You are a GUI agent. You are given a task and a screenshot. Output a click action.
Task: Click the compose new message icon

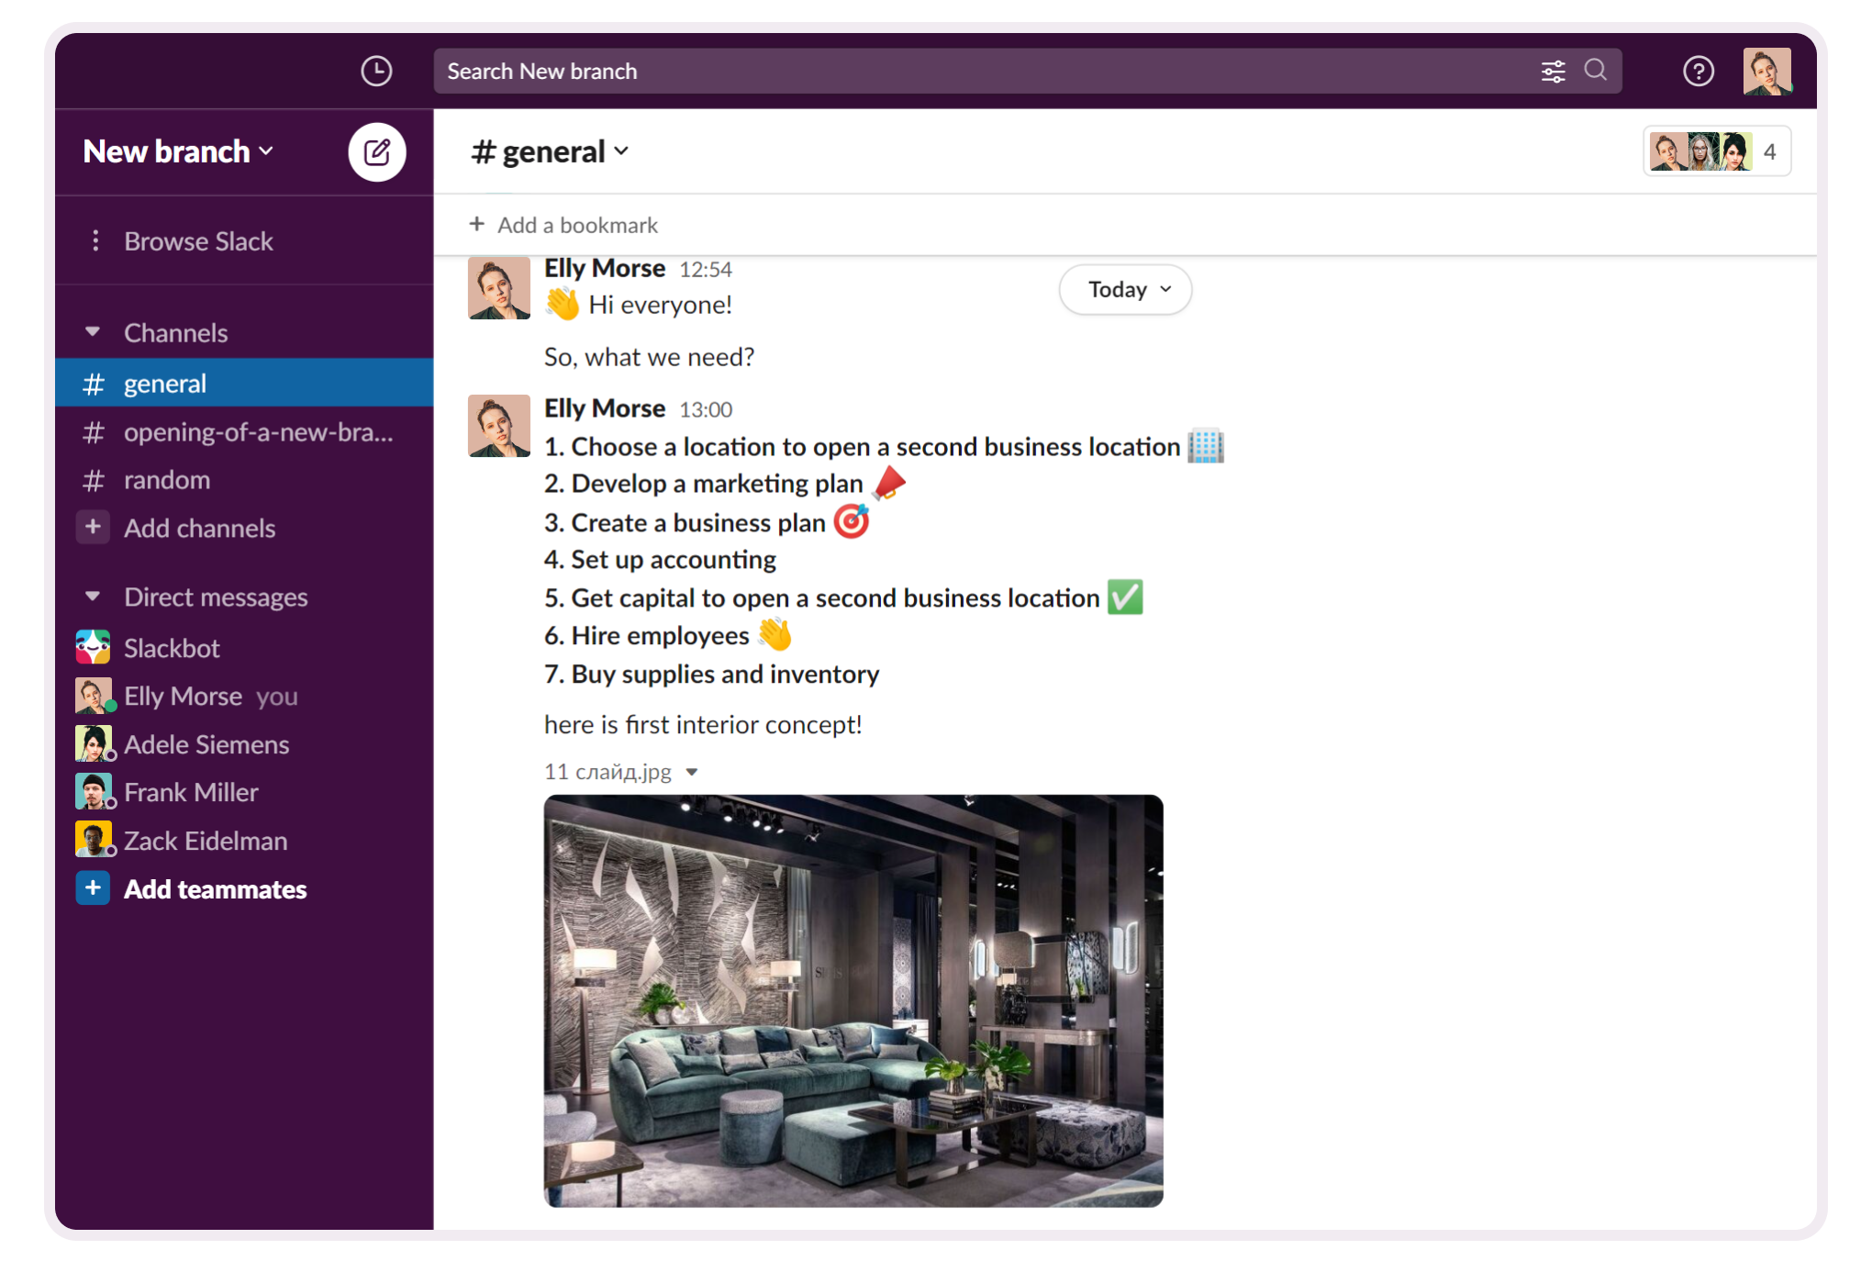click(376, 151)
